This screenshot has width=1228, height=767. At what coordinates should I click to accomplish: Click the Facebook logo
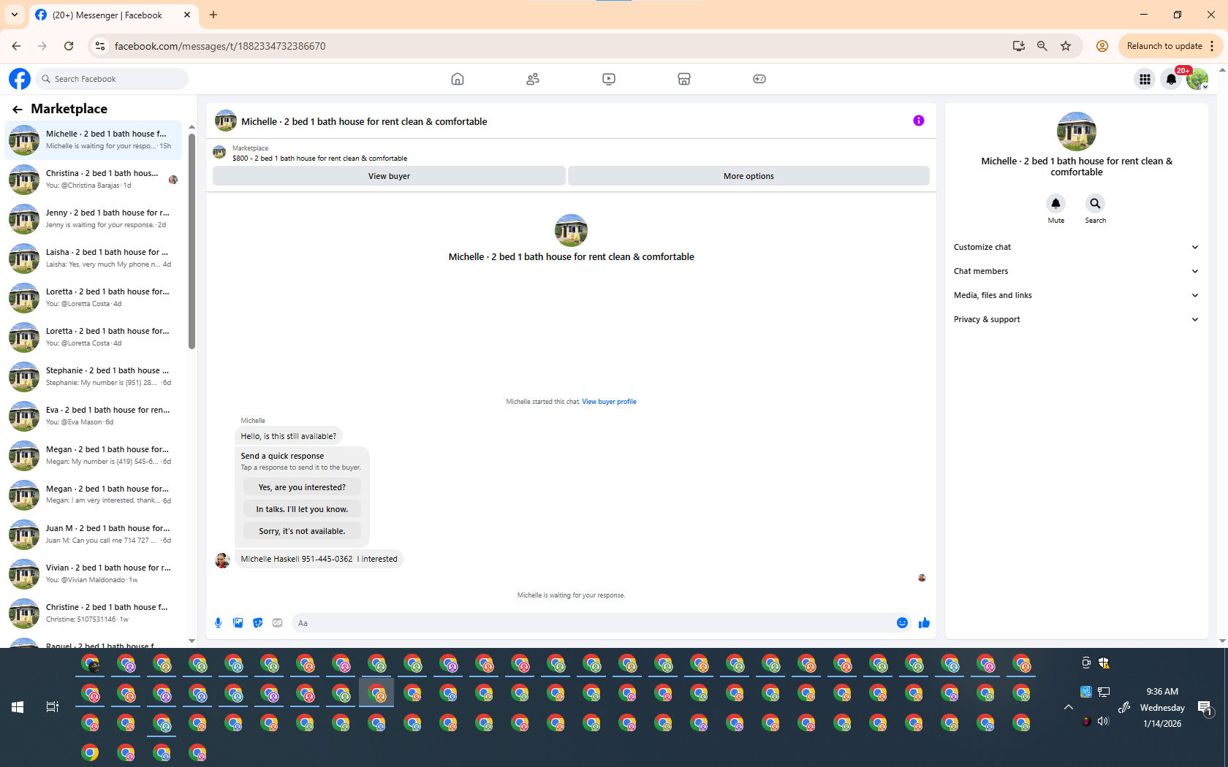coord(20,79)
